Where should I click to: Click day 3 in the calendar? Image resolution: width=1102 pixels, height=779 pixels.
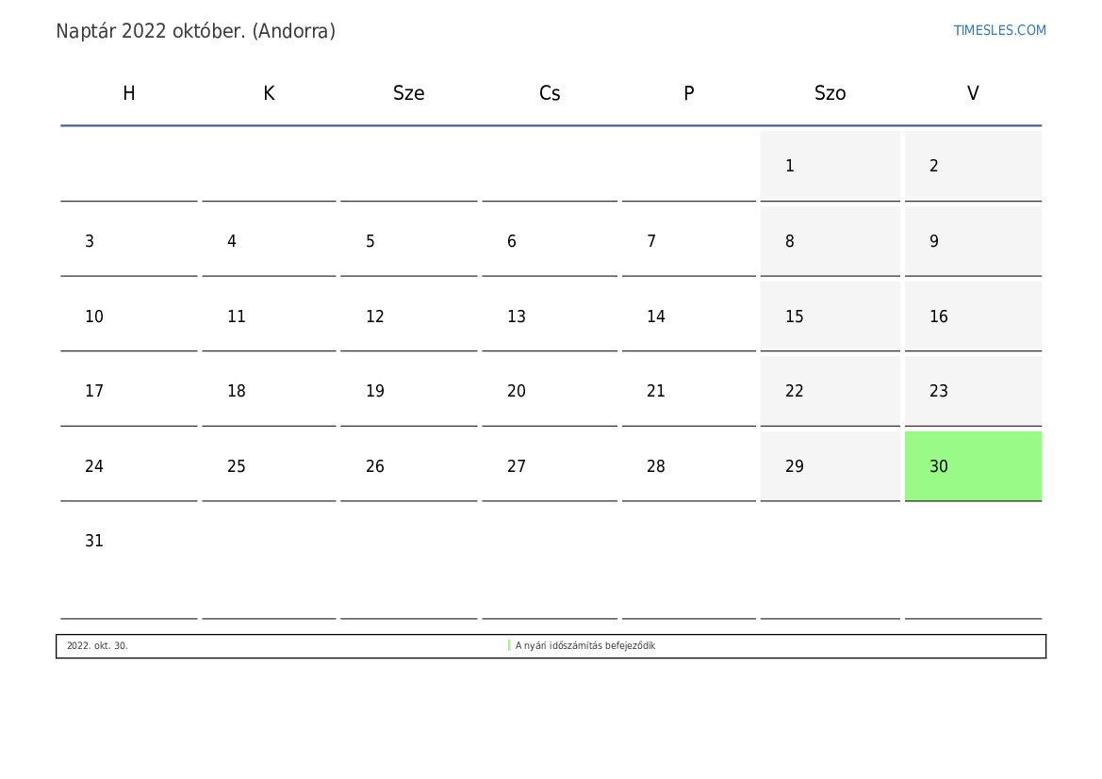(x=128, y=241)
